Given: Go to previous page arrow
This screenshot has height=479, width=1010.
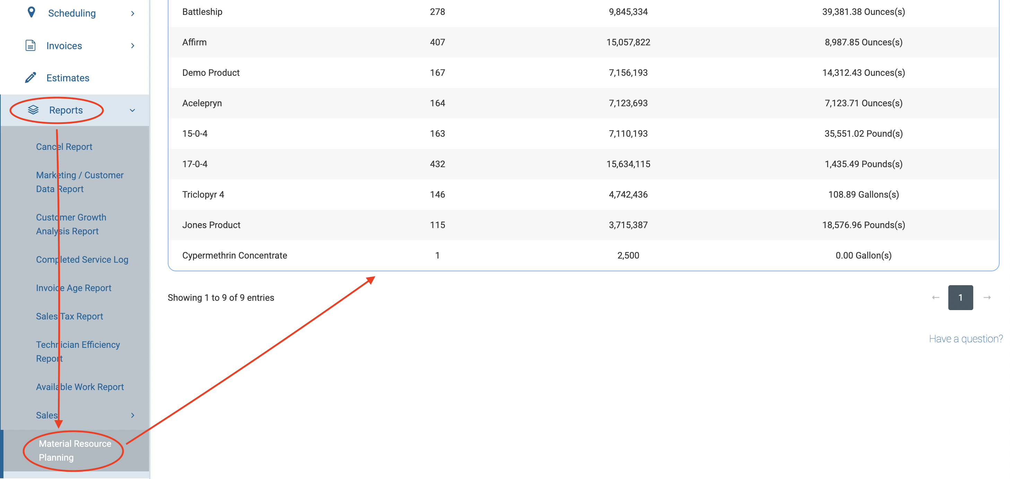Looking at the screenshot, I should tap(935, 298).
